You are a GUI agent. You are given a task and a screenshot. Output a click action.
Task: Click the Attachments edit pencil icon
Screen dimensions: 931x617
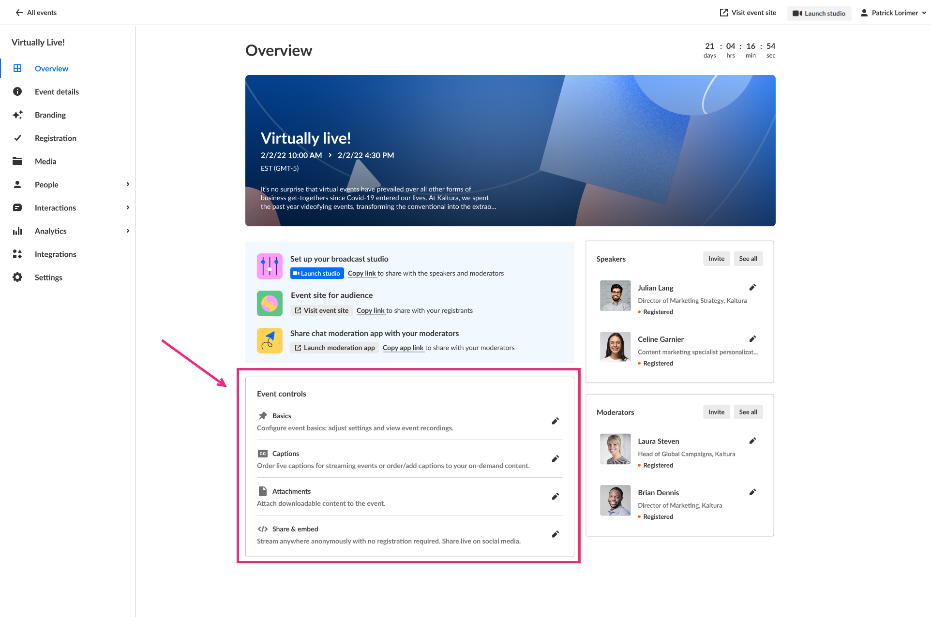tap(555, 497)
